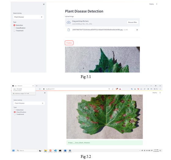Expand upper Plant Disease activity dropdown
The image size is (171, 160).
coord(28,17)
